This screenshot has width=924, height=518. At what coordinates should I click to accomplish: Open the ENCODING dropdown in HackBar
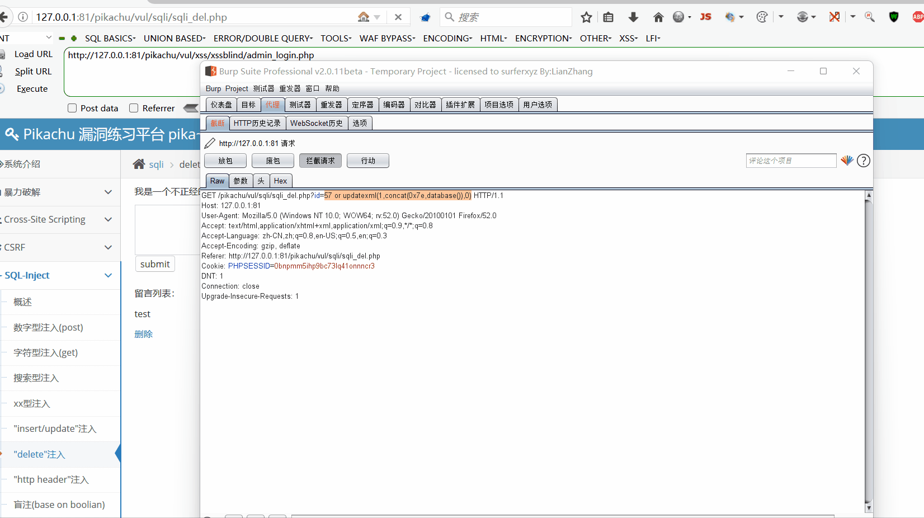447,38
